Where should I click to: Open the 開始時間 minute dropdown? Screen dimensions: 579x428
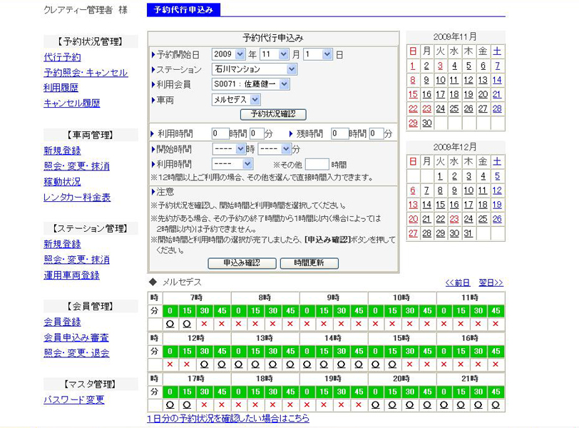click(x=275, y=149)
